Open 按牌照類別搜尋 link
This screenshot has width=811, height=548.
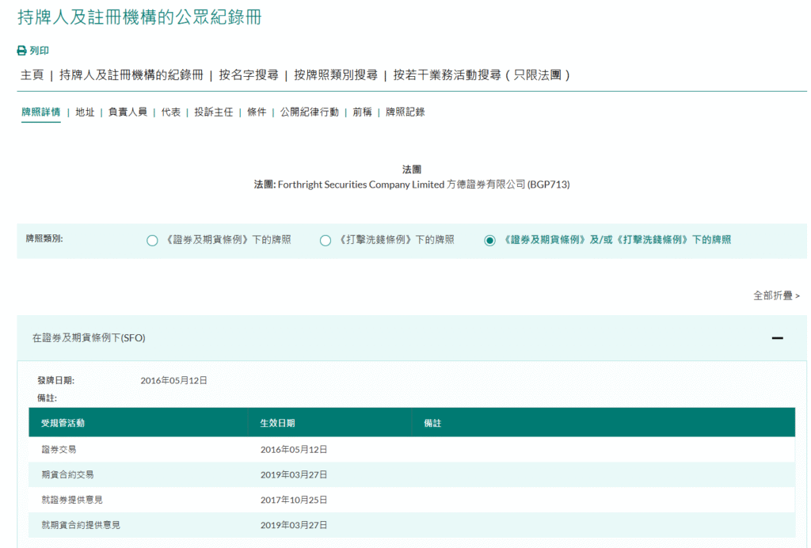click(x=336, y=75)
